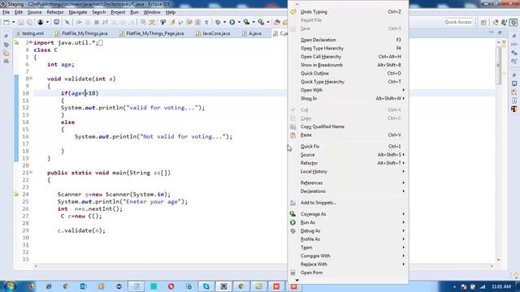
Task: Open the Window menu
Action: pos(152,12)
